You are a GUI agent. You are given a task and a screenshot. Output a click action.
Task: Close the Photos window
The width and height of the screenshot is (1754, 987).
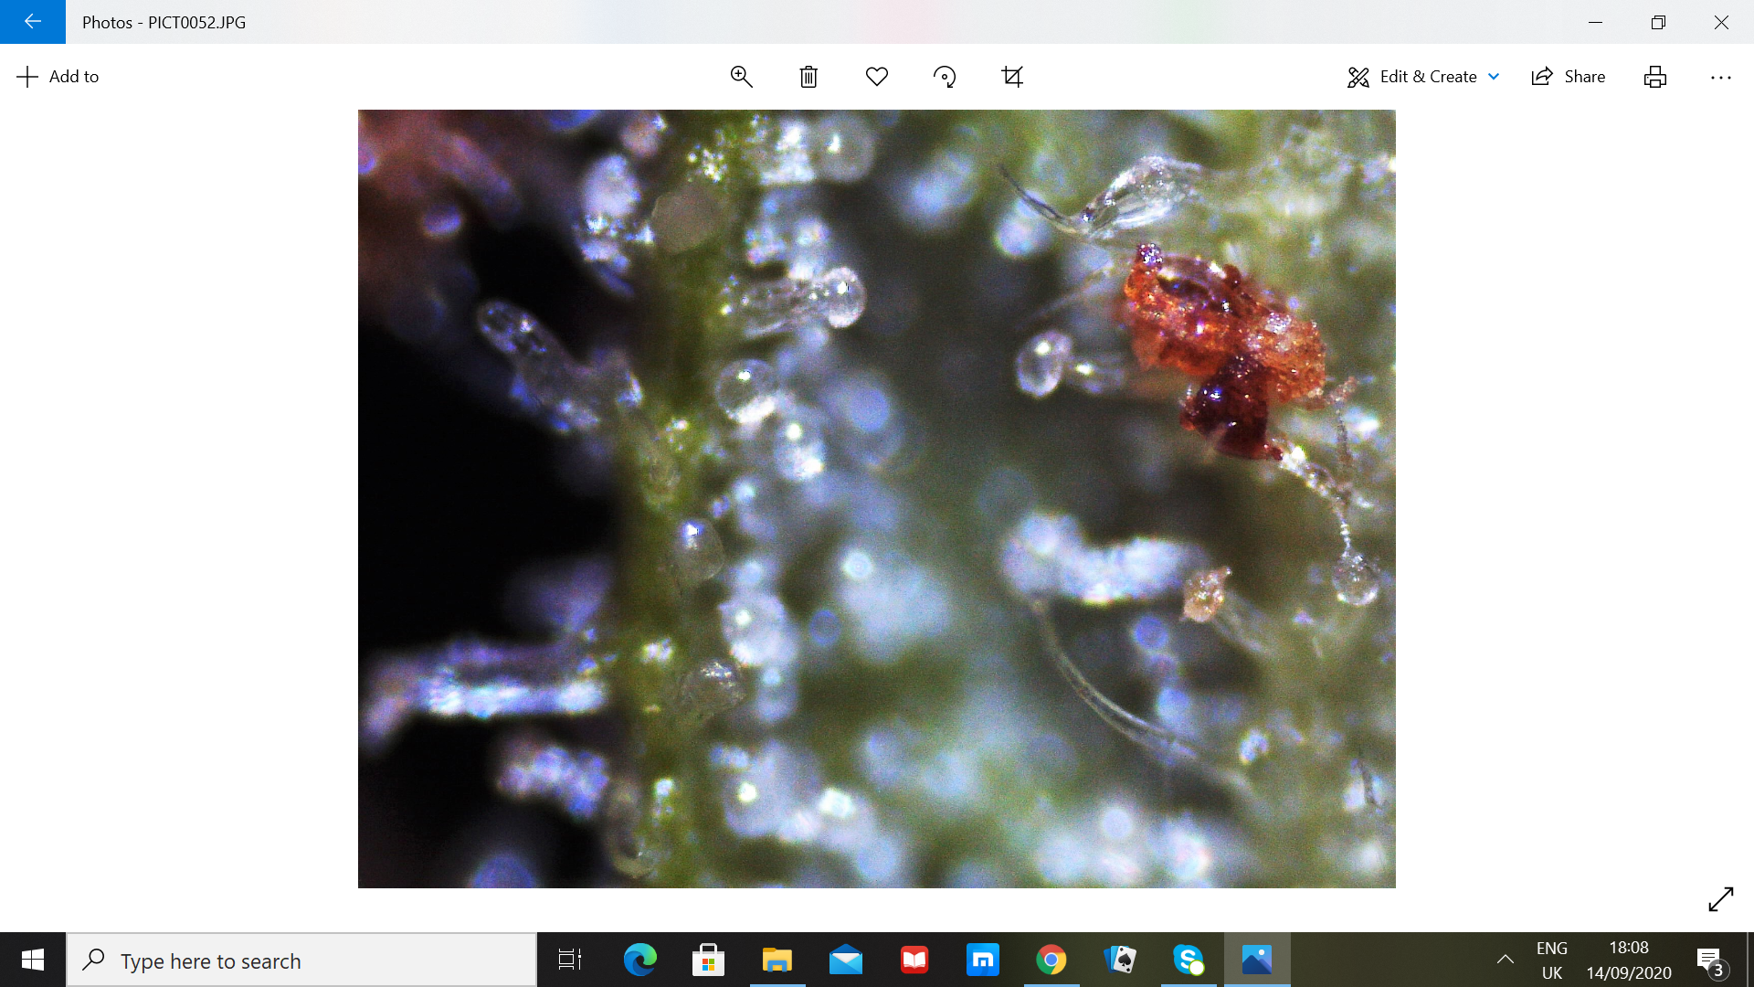click(1722, 22)
